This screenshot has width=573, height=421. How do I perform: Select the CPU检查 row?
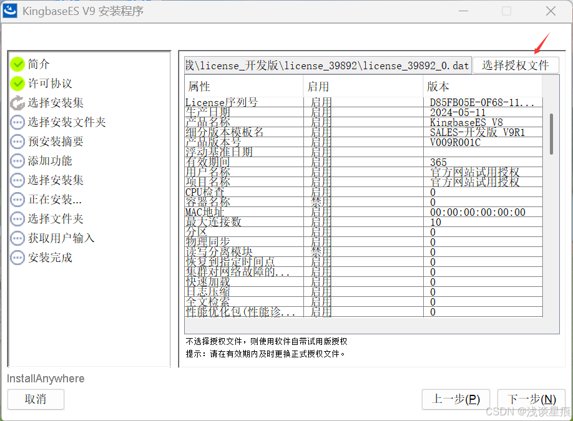364,192
